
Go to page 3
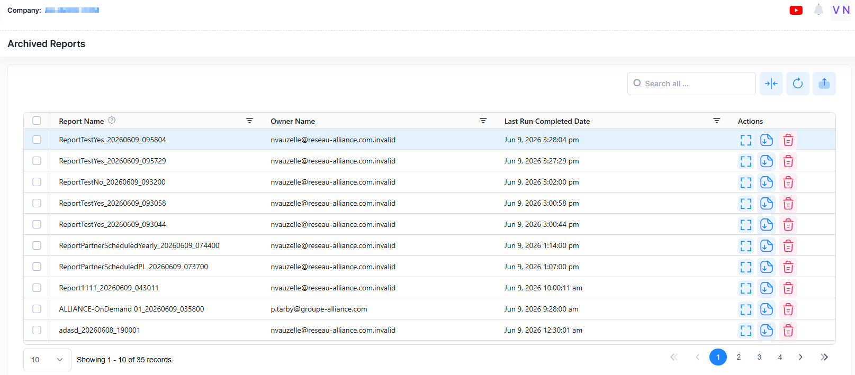click(759, 357)
